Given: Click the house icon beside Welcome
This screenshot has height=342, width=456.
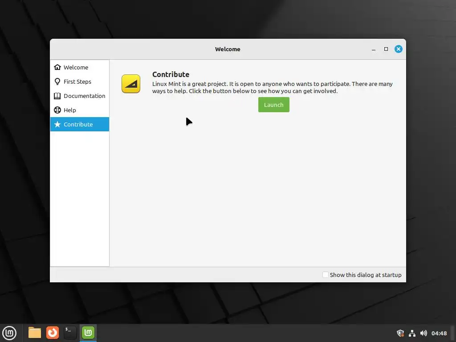Looking at the screenshot, I should (x=57, y=67).
